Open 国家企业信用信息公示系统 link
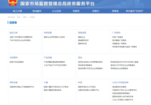This screenshot has height=105, width=151. pos(54,37)
